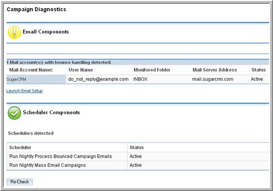Click the Mail Account Name column header
273x191 pixels.
coord(31,70)
